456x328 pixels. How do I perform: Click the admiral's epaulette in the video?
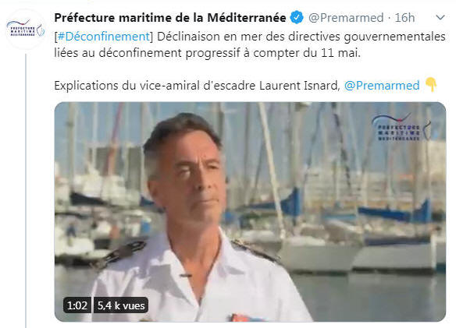click(121, 254)
